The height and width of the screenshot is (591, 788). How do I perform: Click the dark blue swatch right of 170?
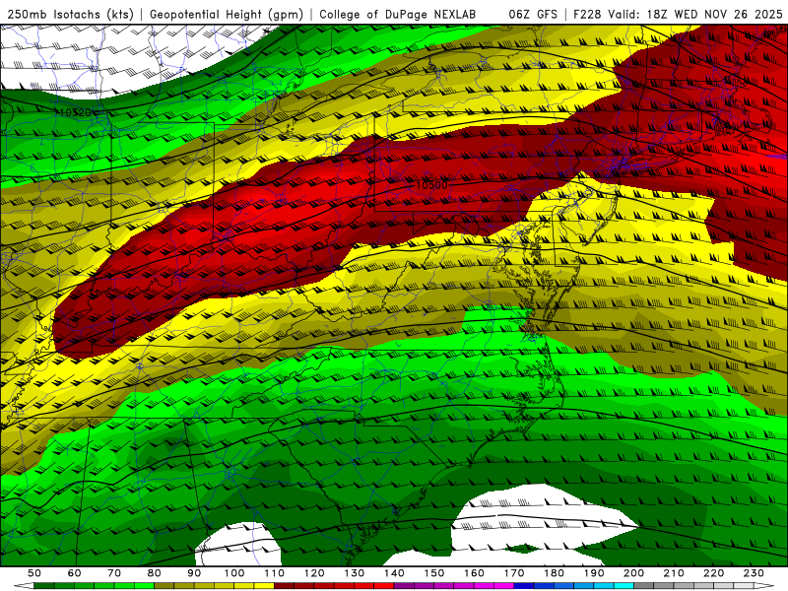[524, 586]
